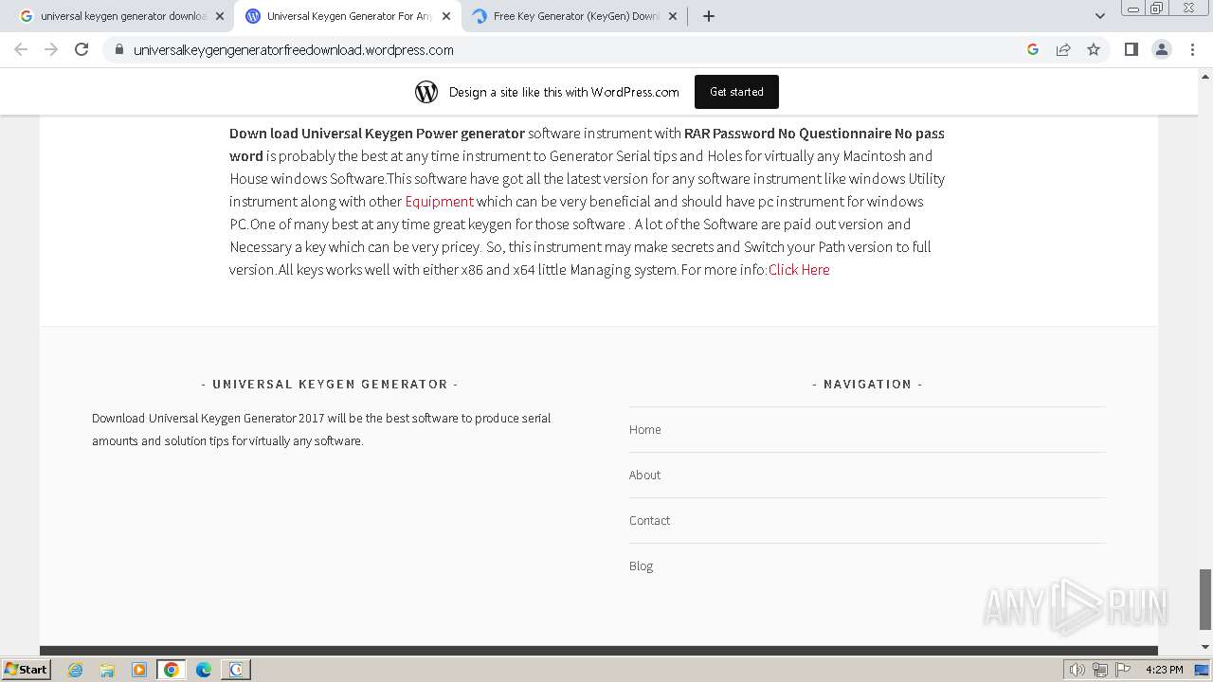Viewport: 1213px width, 682px height.
Task: Open Contact in footer navigation
Action: (649, 520)
